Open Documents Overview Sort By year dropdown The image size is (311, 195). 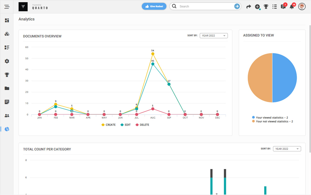point(214,36)
